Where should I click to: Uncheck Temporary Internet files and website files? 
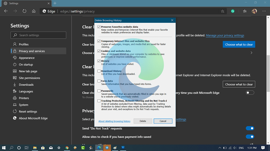point(99,41)
